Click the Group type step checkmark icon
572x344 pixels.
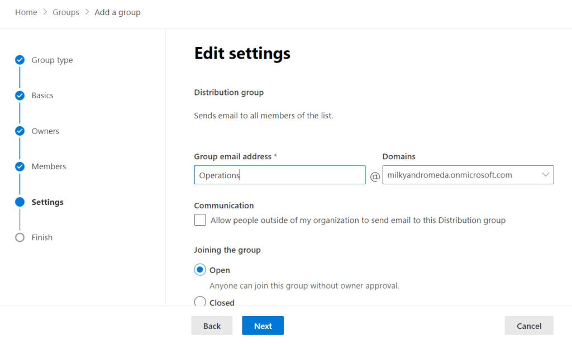[20, 60]
